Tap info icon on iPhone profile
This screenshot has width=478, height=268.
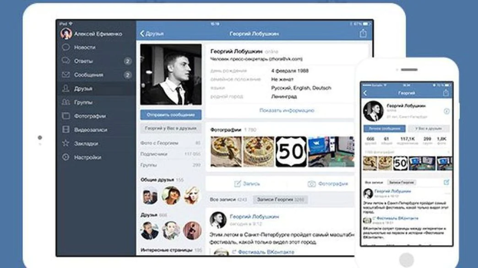click(446, 111)
